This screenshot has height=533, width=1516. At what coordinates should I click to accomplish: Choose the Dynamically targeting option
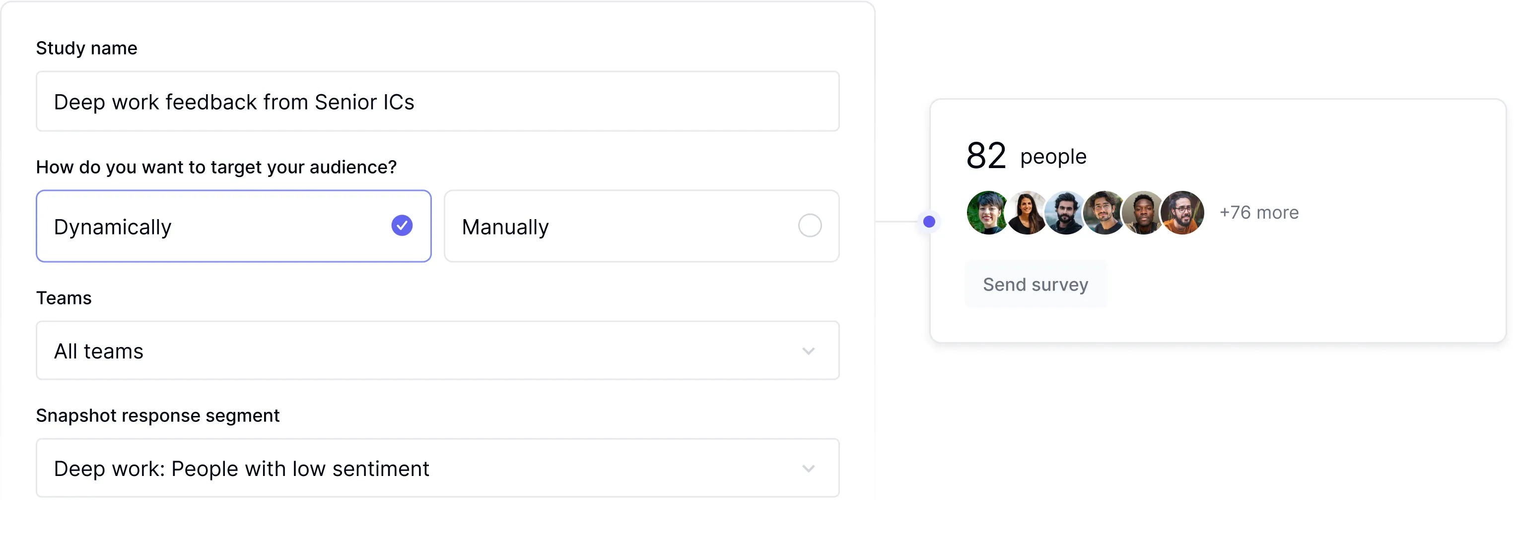tap(233, 226)
